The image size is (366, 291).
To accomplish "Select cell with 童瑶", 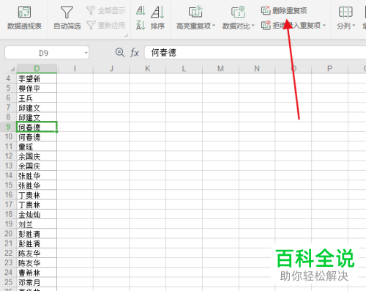I will [x=37, y=147].
